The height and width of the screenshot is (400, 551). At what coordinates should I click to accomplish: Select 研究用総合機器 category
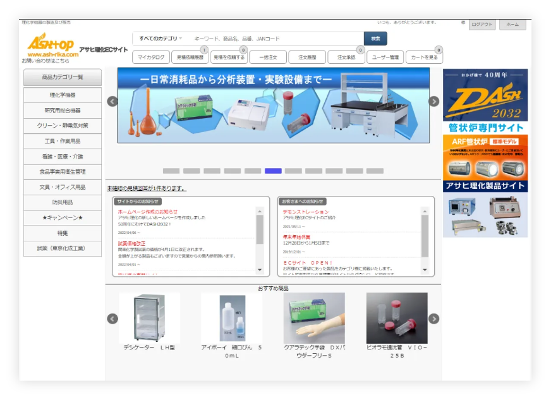tap(63, 111)
